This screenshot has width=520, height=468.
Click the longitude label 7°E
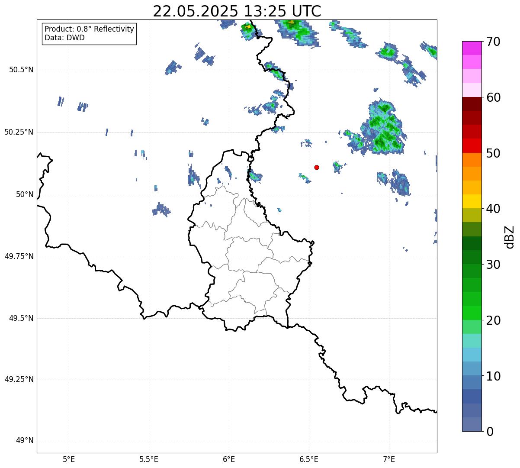[389, 459]
